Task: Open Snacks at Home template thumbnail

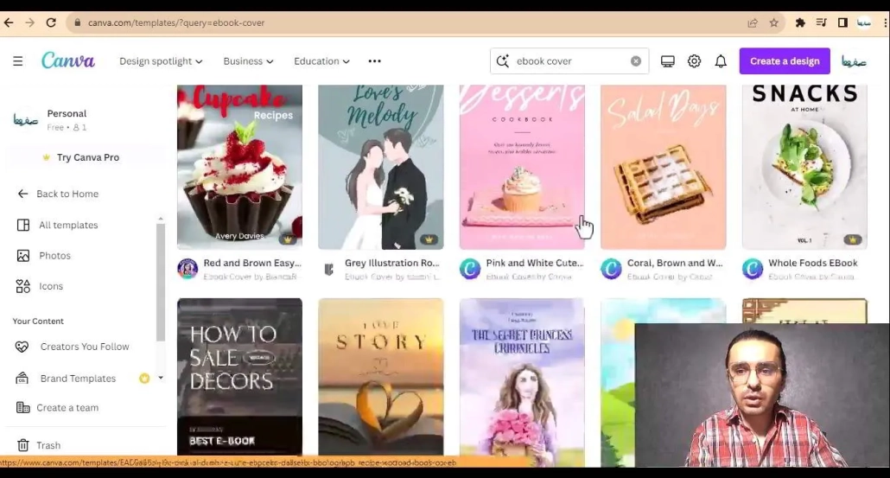Action: (804, 167)
